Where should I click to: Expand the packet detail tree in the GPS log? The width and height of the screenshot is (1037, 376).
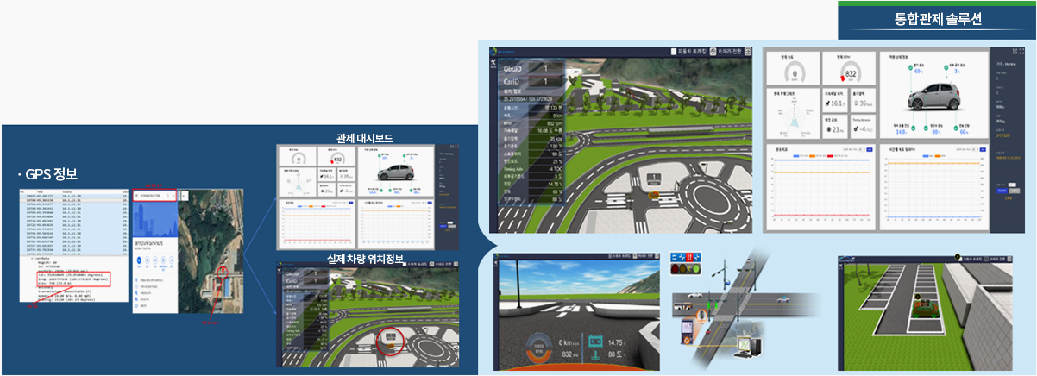point(32,258)
